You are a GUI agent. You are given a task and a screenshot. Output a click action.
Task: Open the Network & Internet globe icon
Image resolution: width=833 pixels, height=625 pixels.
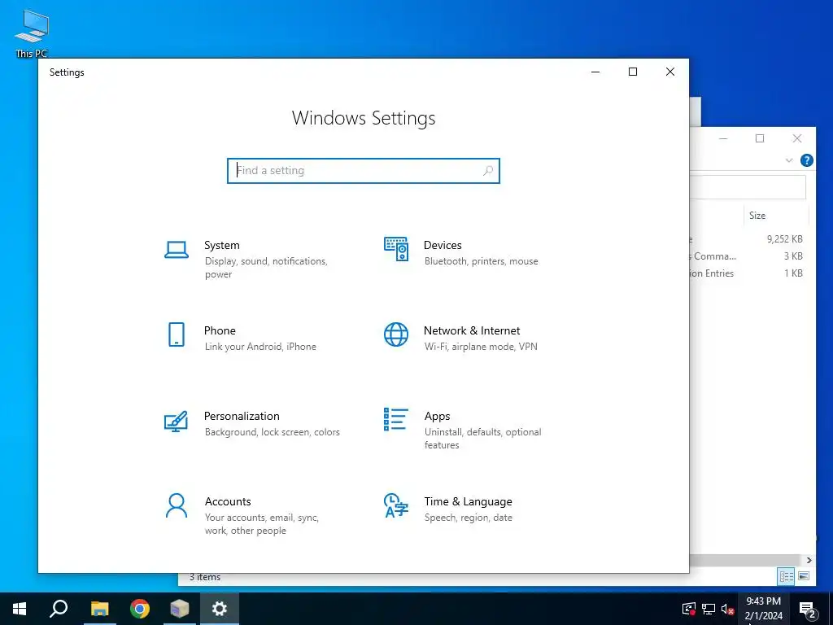pos(396,334)
